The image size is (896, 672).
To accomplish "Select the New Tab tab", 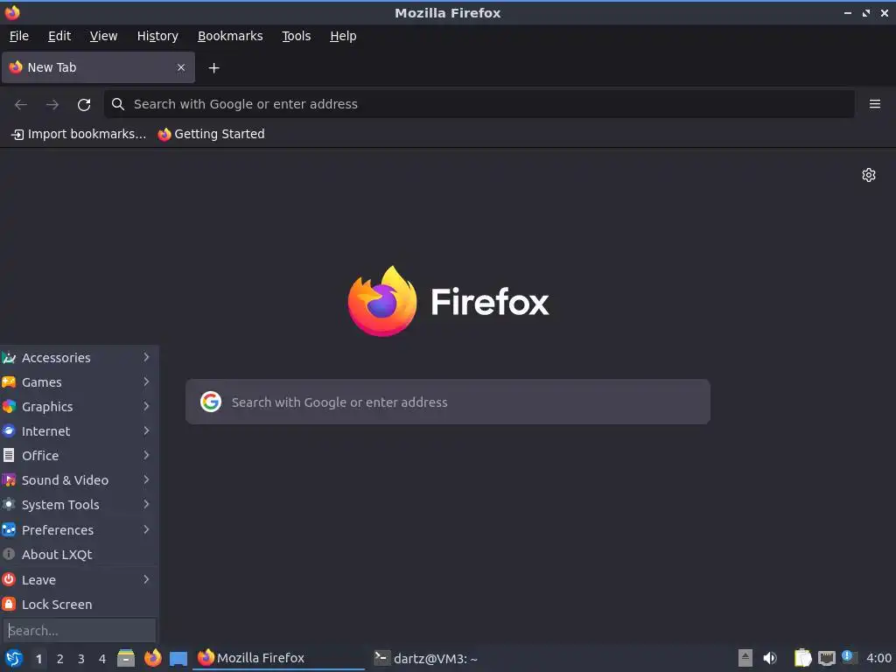I will (98, 67).
